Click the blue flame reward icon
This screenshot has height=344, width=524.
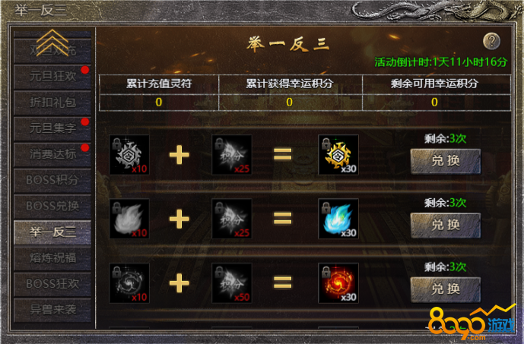pyautogui.click(x=338, y=219)
